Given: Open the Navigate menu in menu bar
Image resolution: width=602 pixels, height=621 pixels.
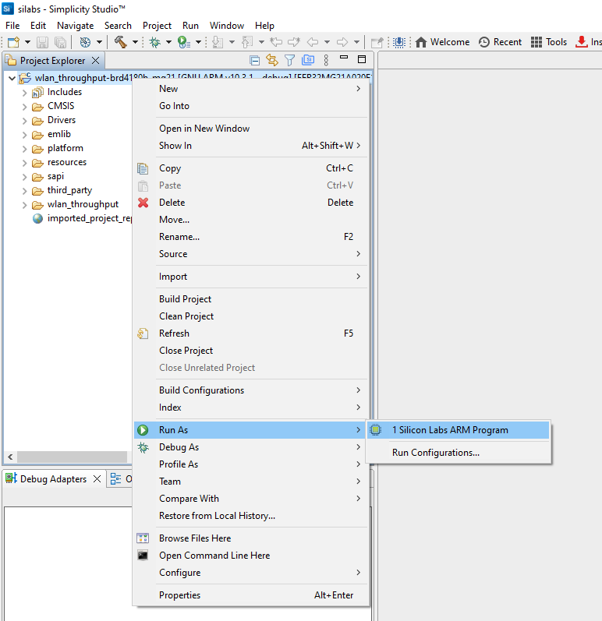Looking at the screenshot, I should [x=75, y=26].
